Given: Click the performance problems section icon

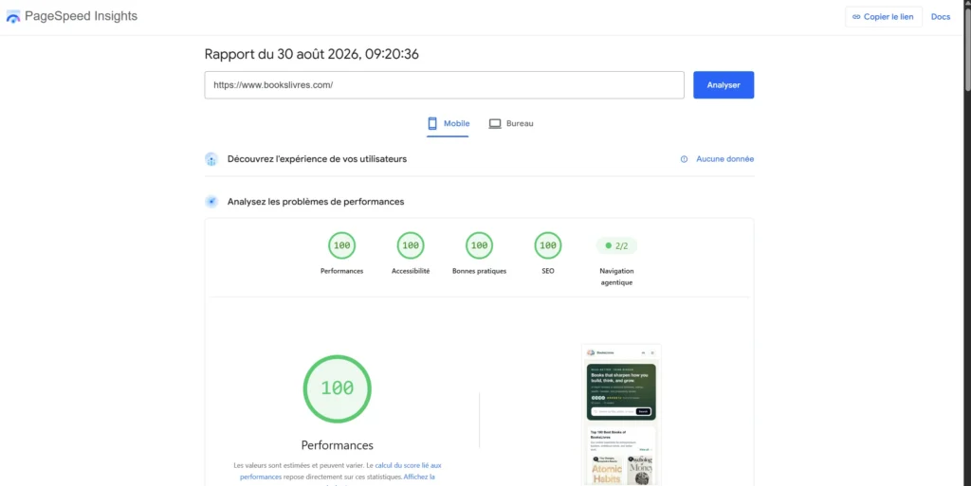Looking at the screenshot, I should point(211,202).
